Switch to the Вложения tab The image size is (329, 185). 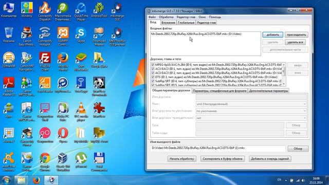coord(168,23)
